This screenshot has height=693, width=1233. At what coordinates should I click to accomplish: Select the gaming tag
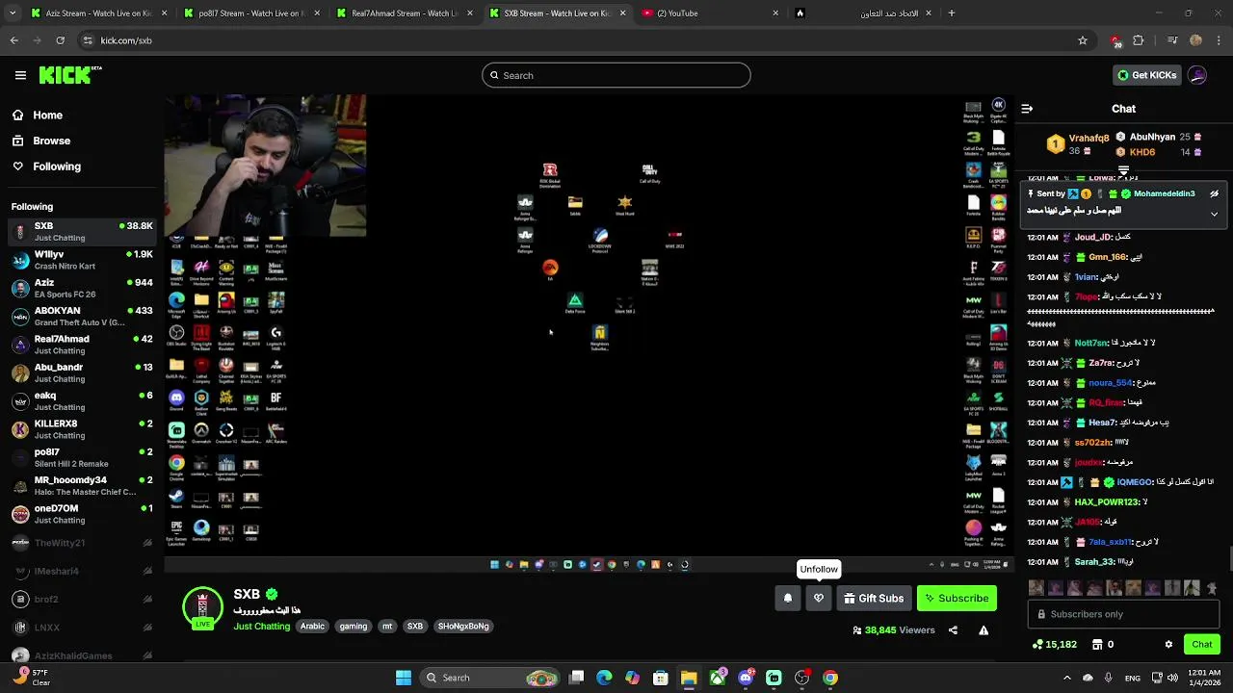coord(354,627)
